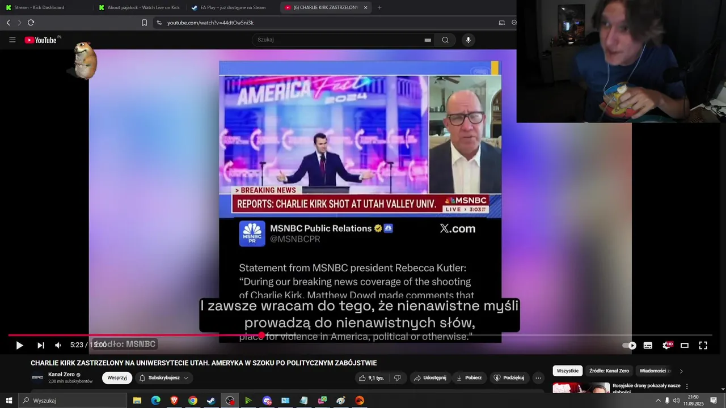The image size is (726, 408).
Task: Share the video via Udostępnij
Action: coord(429,378)
